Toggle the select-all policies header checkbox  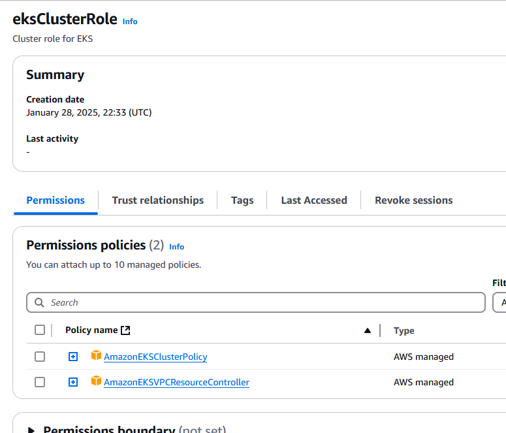pyautogui.click(x=40, y=330)
